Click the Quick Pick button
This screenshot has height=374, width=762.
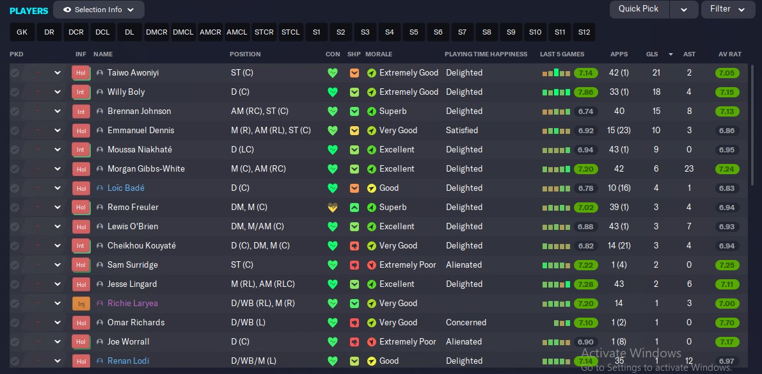pos(639,9)
